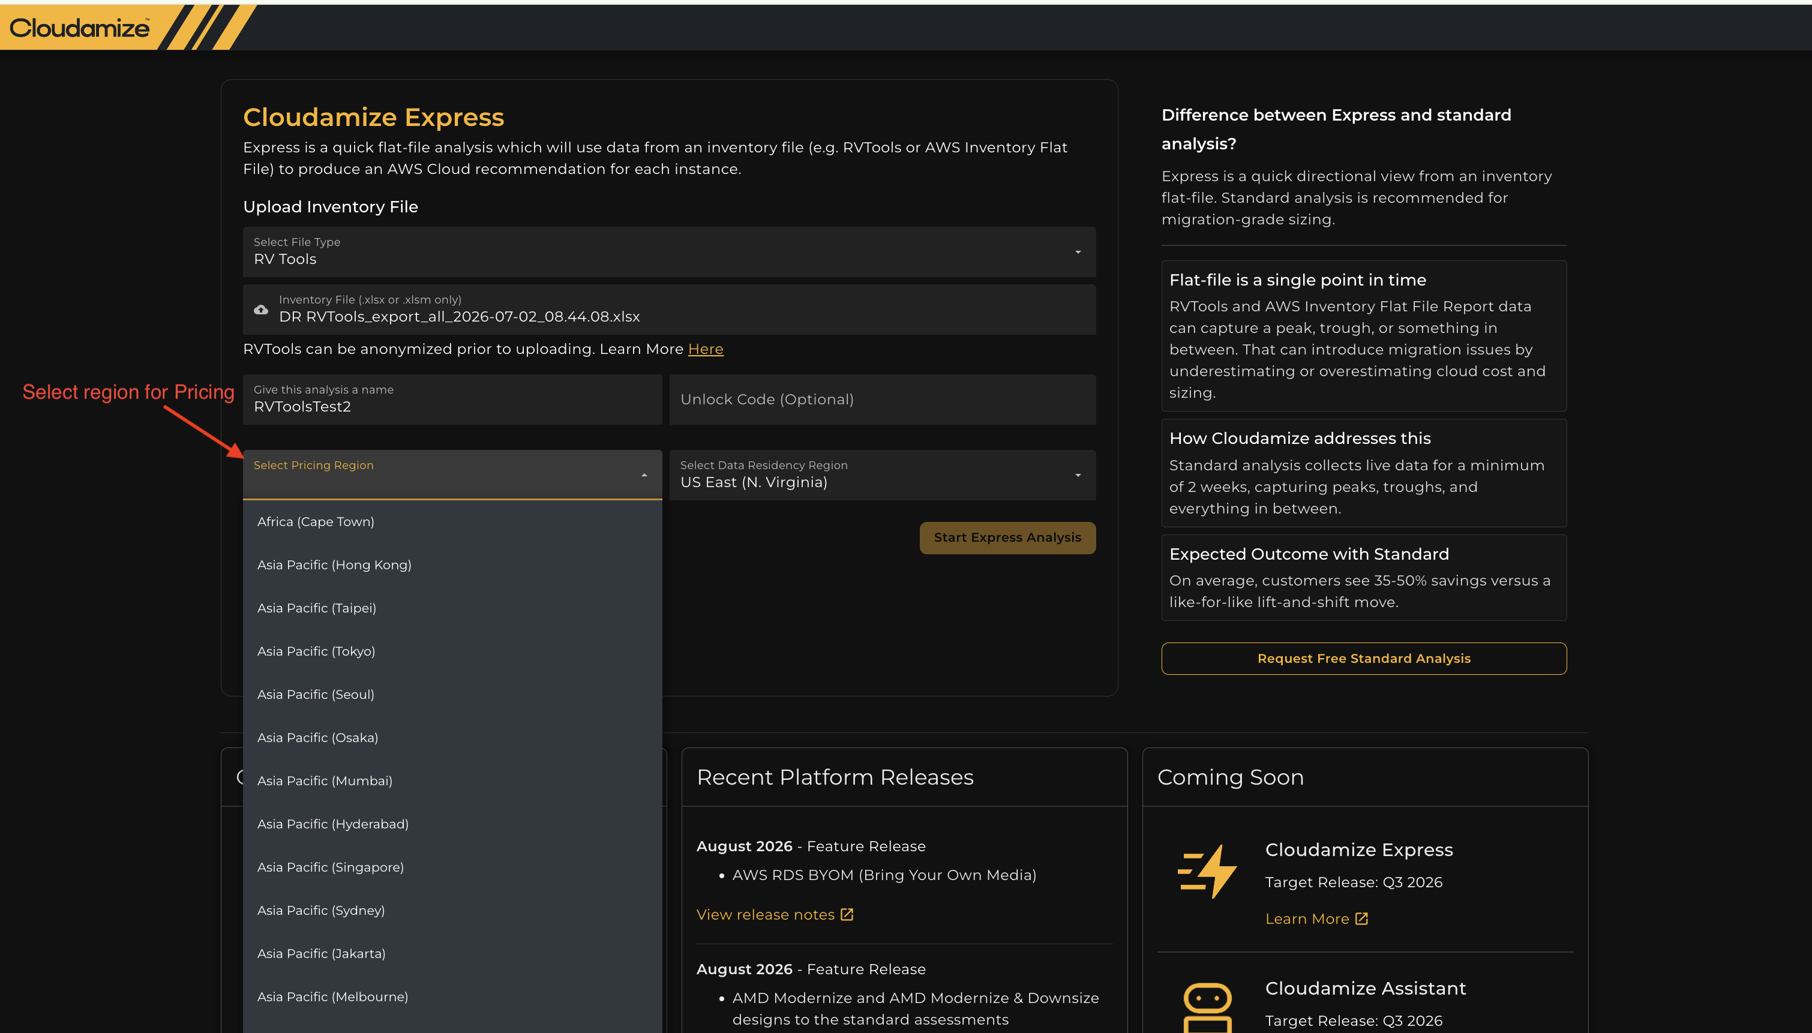Click the Cloudamize Assistant robot icon
This screenshot has width=1812, height=1033.
(1207, 1007)
